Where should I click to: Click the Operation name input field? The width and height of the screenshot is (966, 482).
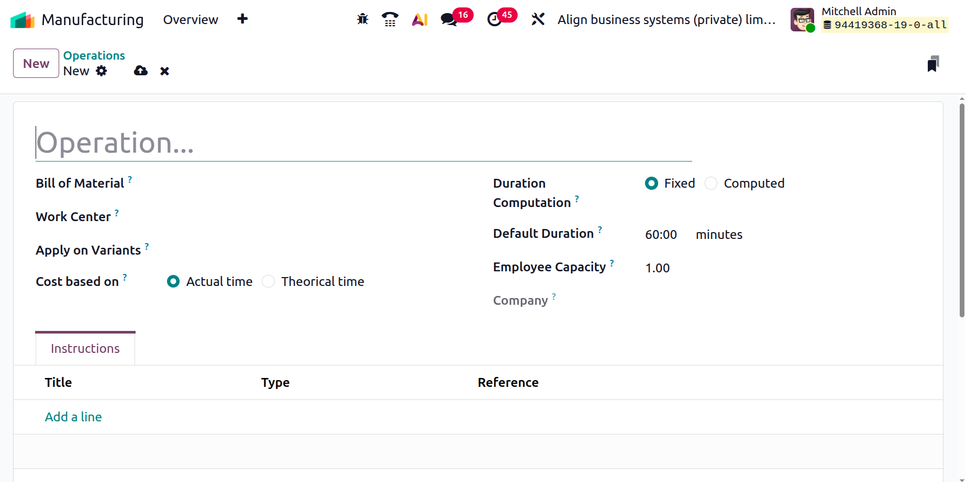[x=363, y=143]
